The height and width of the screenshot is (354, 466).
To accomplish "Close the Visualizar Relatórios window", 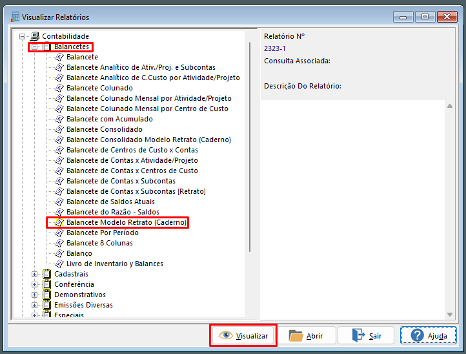I will tap(447, 17).
